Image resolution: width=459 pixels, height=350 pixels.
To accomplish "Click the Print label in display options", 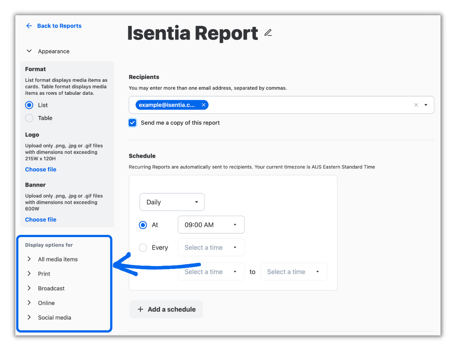I will pyautogui.click(x=44, y=274).
